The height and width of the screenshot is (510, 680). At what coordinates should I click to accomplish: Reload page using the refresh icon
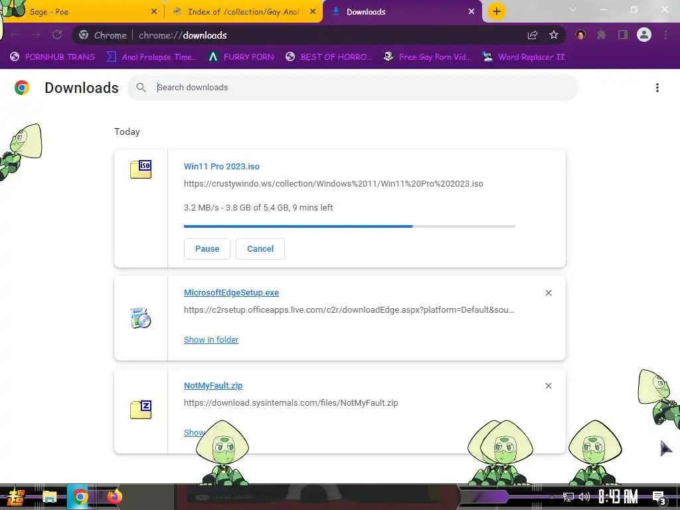click(57, 35)
